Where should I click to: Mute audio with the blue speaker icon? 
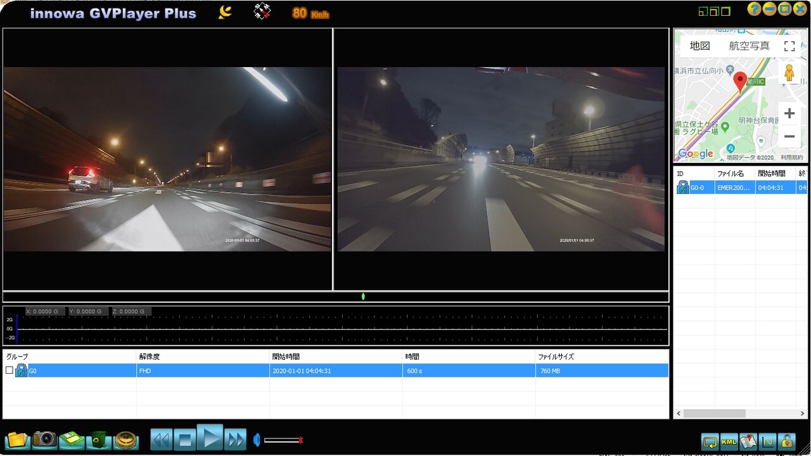click(x=257, y=440)
